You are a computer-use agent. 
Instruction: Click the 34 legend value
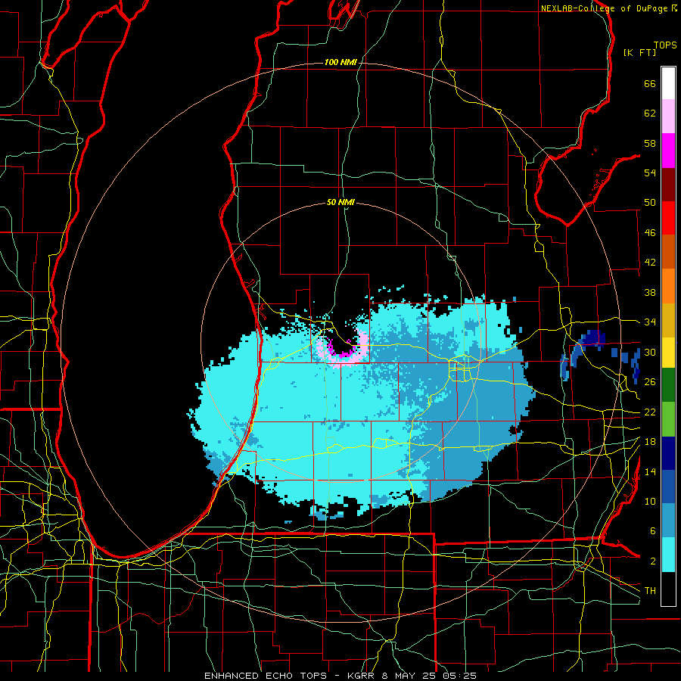pyautogui.click(x=650, y=322)
